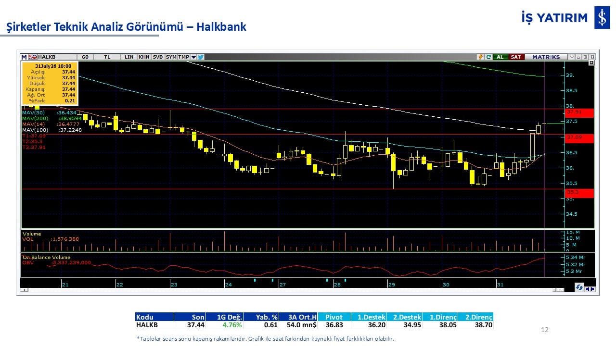Image resolution: width=616 pixels, height=346 pixels.
Task: Click date marker 21 on the time axis
Action: [x=65, y=284]
